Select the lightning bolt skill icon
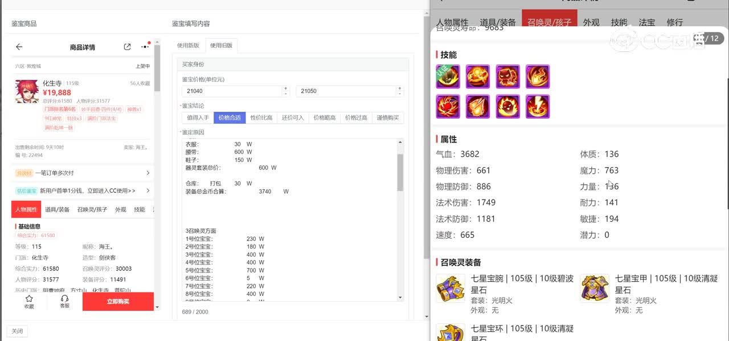This screenshot has width=729, height=341. [x=538, y=107]
